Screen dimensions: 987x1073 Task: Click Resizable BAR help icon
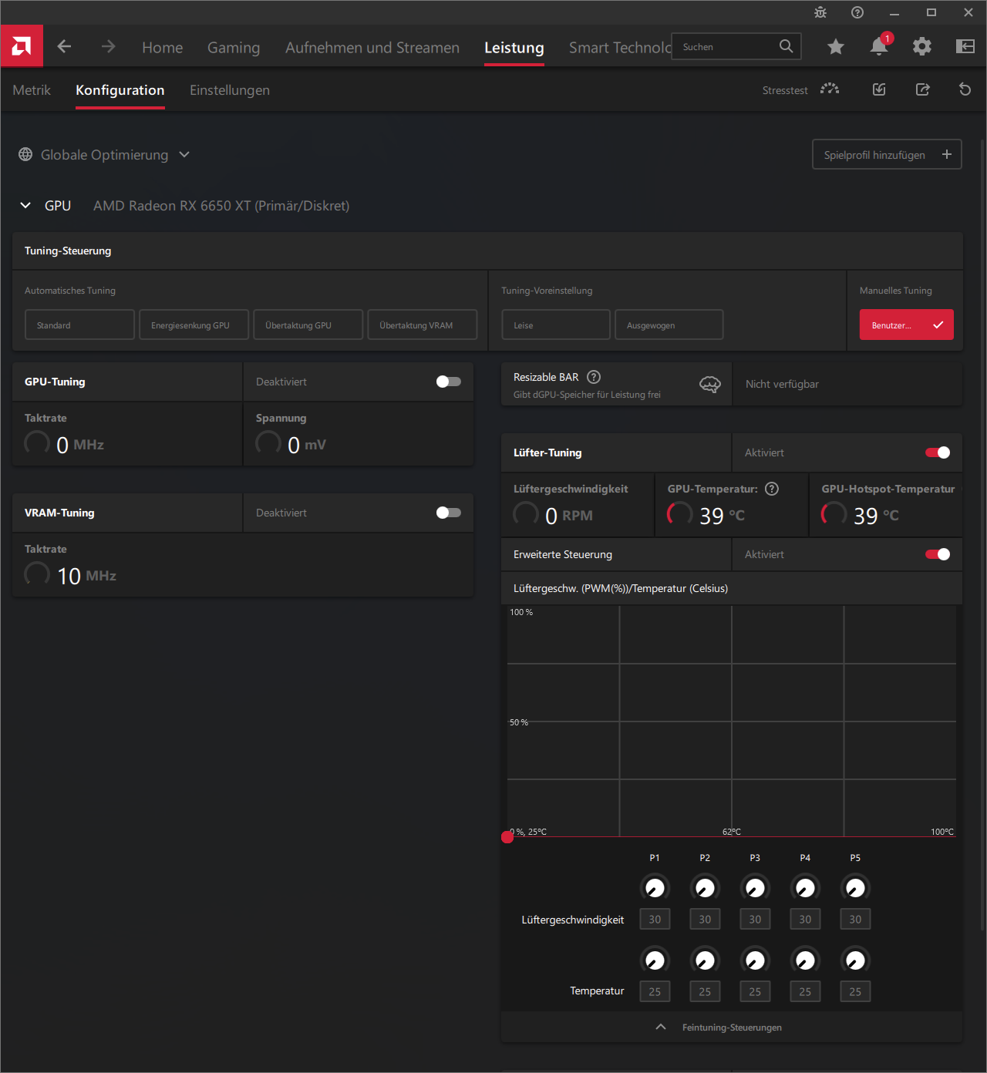click(594, 377)
